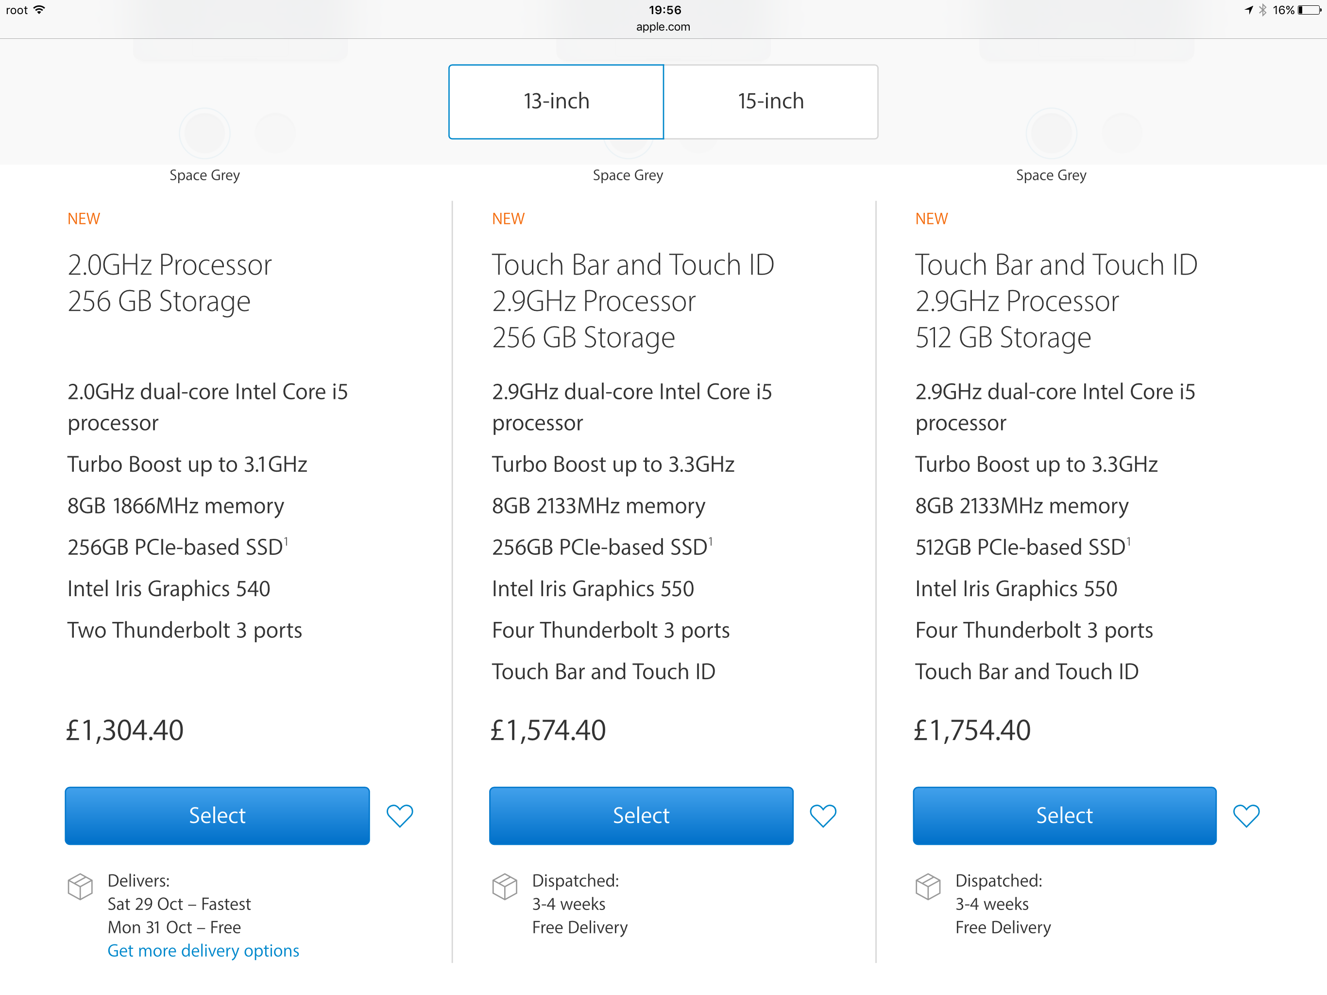
Task: Click the delivery box icon next to Delivers
Action: (x=81, y=886)
